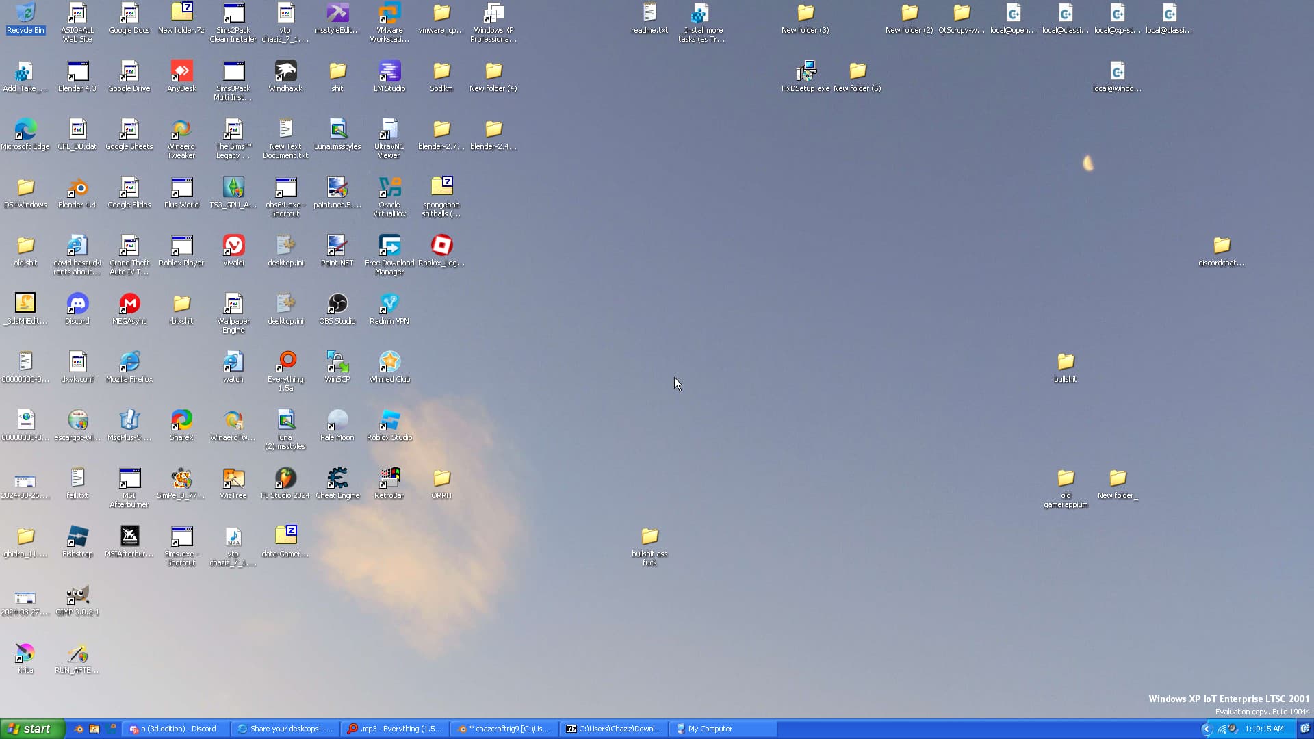Open the discordchat folder icon
Screen dimensions: 1314x739
pyautogui.click(x=1222, y=251)
